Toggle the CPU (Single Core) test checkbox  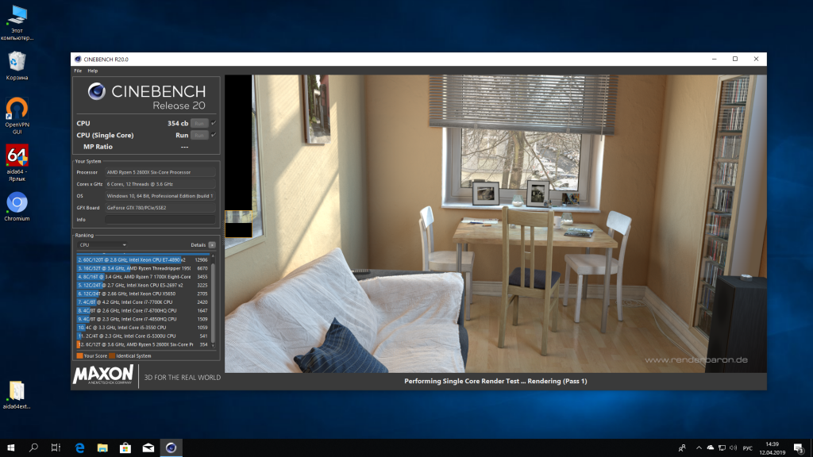214,135
